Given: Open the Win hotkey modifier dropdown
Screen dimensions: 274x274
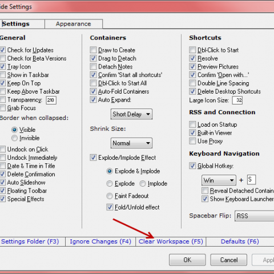Looking at the screenshot, I should tap(219, 180).
